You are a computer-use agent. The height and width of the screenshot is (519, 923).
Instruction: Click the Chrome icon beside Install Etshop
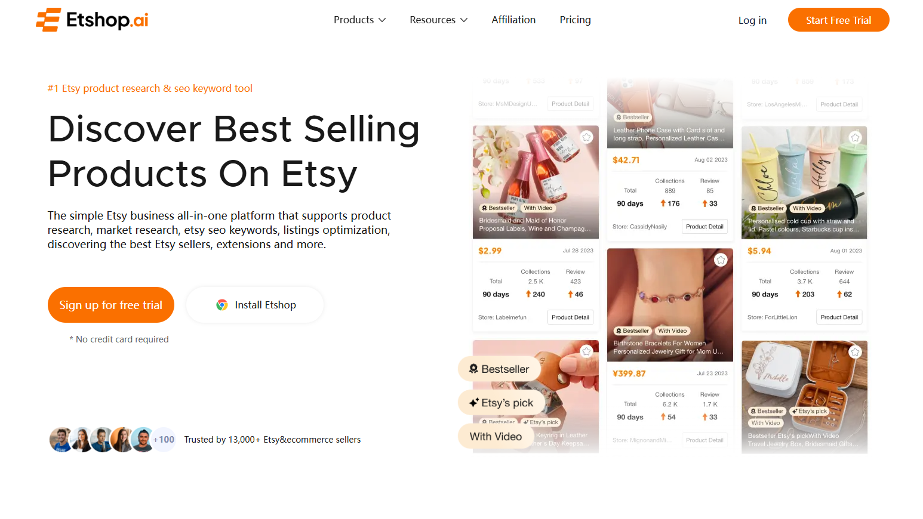pyautogui.click(x=222, y=305)
